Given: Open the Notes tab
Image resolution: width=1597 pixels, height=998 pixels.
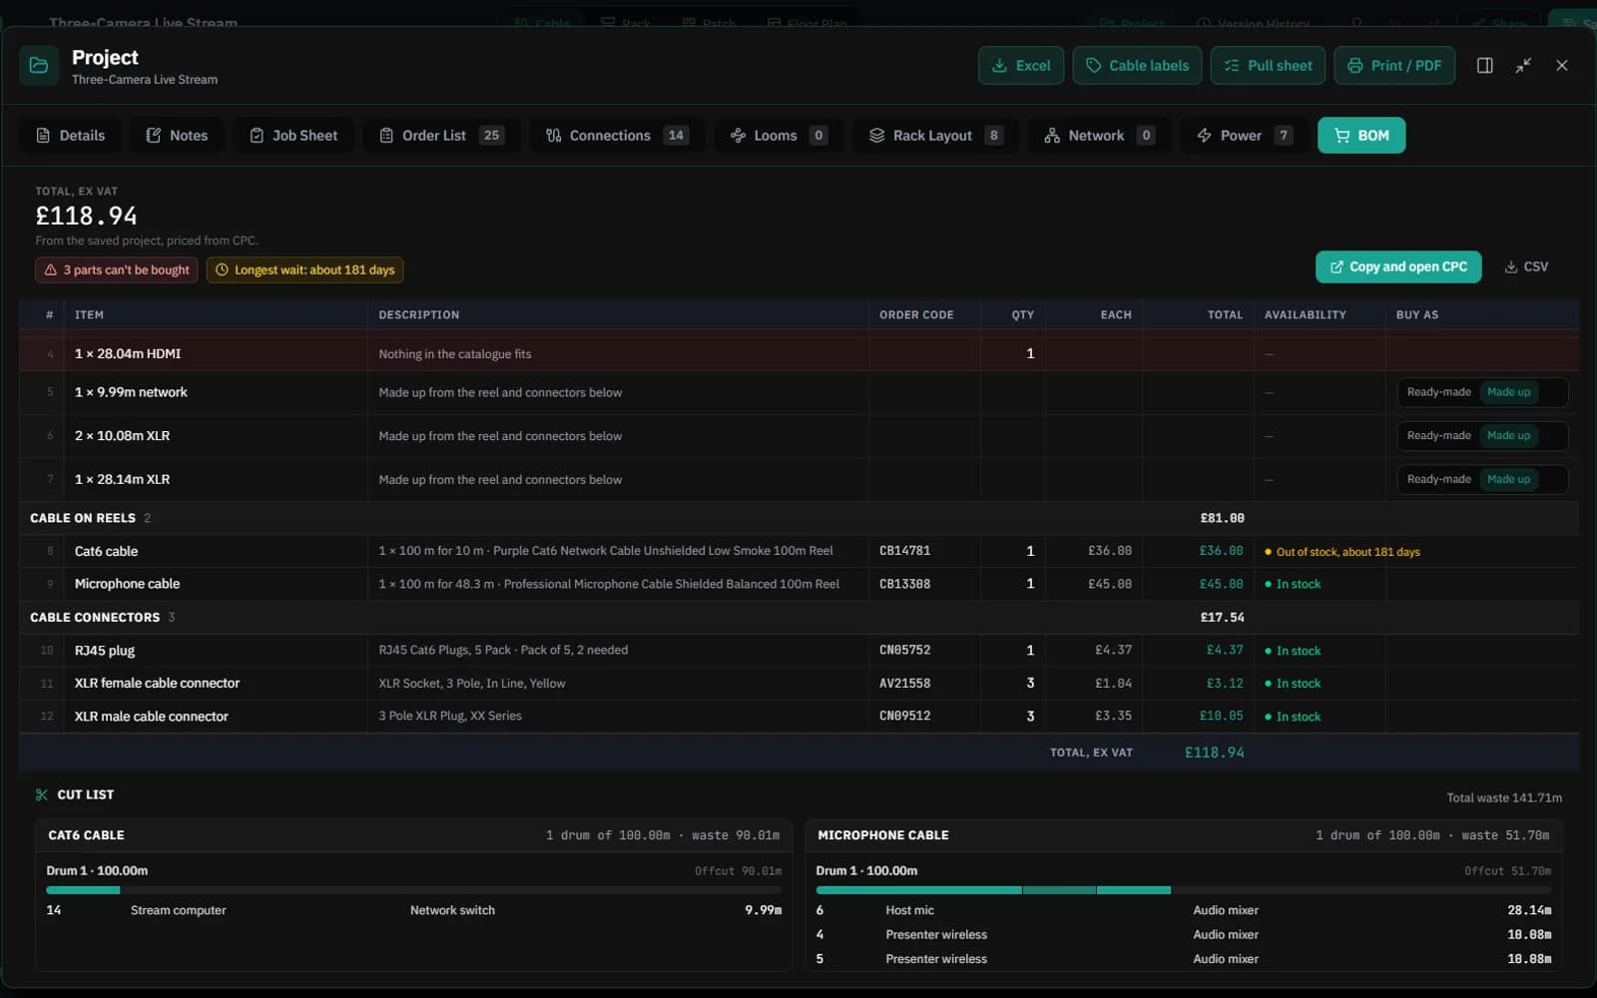Looking at the screenshot, I should click(x=177, y=136).
